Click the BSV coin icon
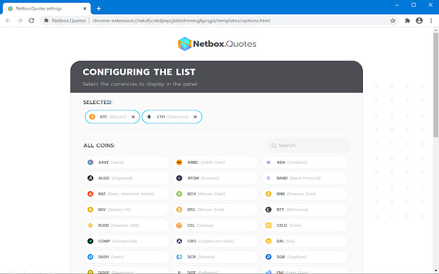Screen dimensions: 439x274 pyautogui.click(x=90, y=210)
